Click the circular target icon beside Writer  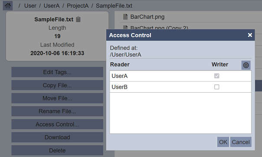[246, 65]
